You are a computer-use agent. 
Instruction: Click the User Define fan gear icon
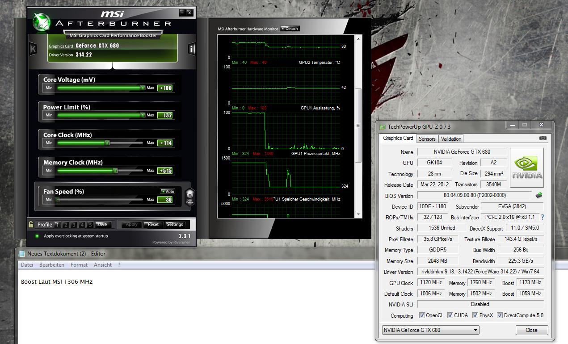190,196
